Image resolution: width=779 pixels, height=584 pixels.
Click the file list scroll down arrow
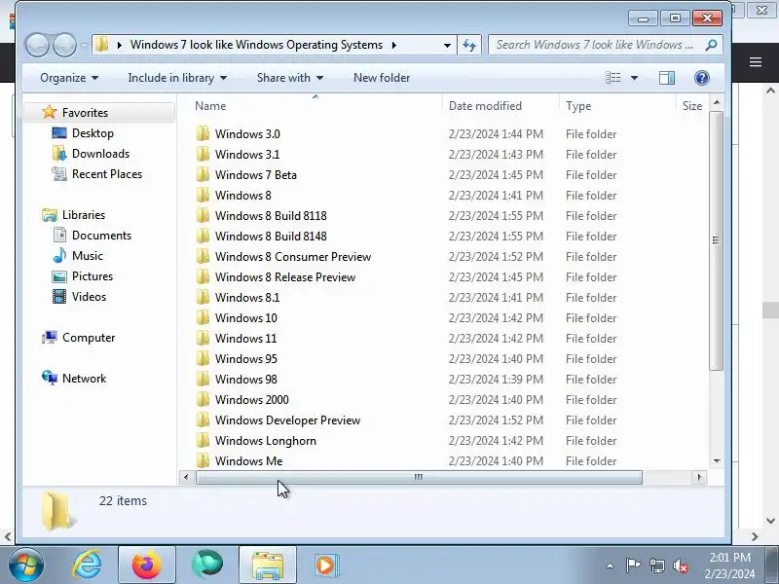(x=717, y=461)
